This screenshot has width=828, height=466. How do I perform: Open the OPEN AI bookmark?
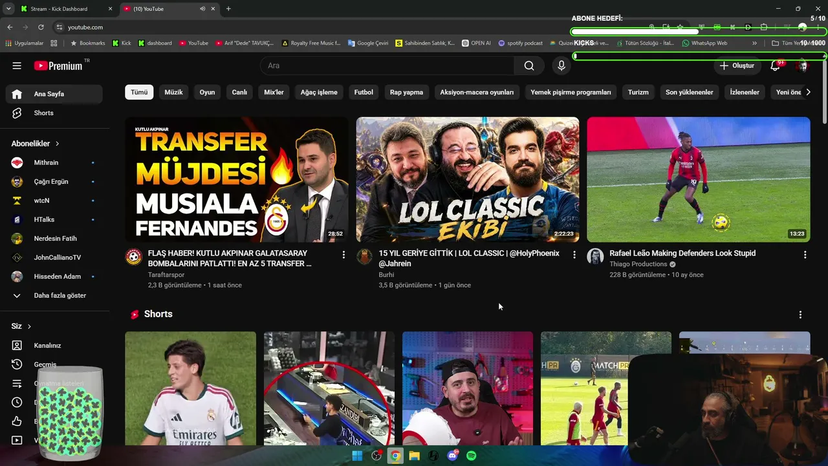(476, 43)
